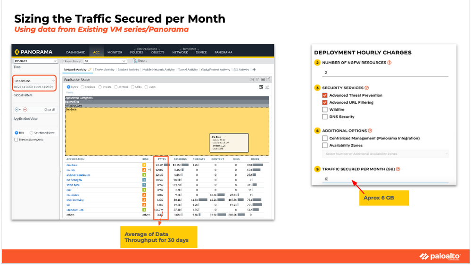
Task: Click help icon next to Traffic Secured Per Month
Action: click(398, 169)
